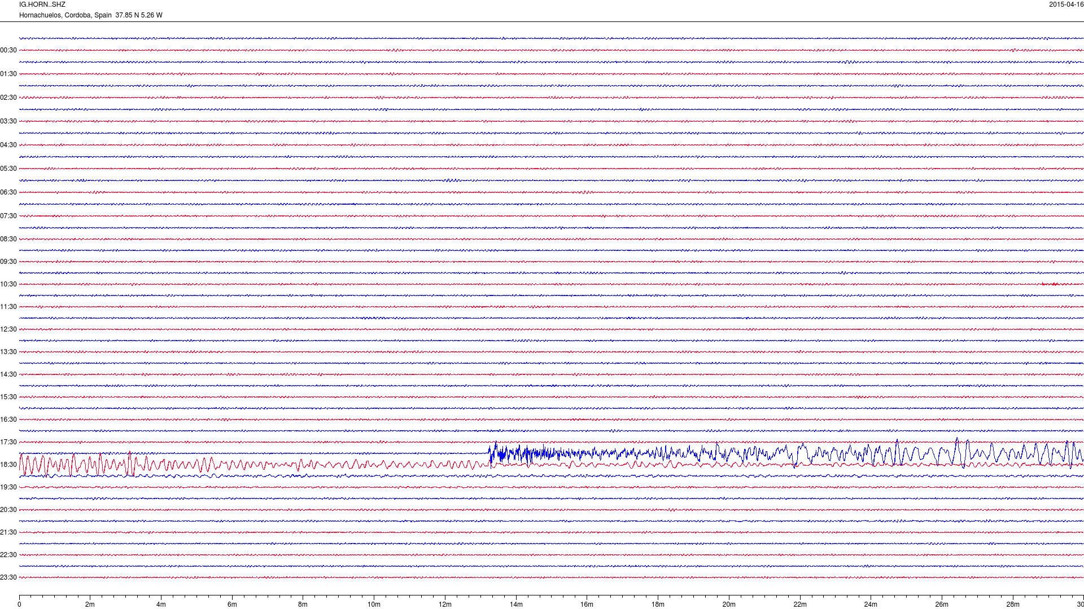Select the 11:30 time label
This screenshot has width=1084, height=609.
click(8, 307)
